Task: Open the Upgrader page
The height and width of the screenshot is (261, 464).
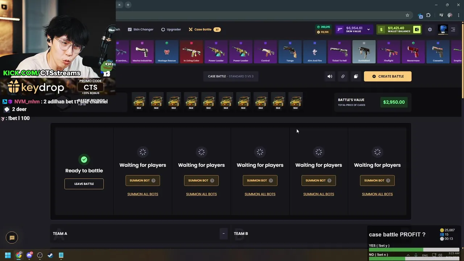Action: [171, 29]
